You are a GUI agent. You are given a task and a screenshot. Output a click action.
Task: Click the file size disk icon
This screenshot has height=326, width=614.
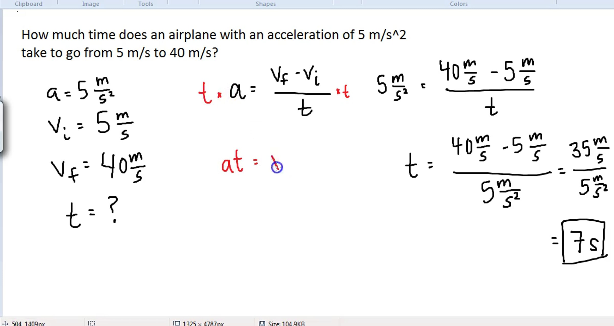coord(262,323)
